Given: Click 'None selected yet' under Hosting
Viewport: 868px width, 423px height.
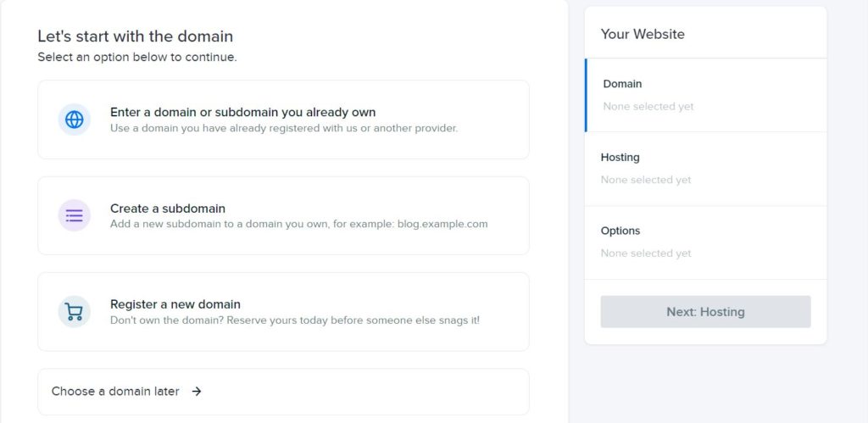Looking at the screenshot, I should tap(646, 180).
